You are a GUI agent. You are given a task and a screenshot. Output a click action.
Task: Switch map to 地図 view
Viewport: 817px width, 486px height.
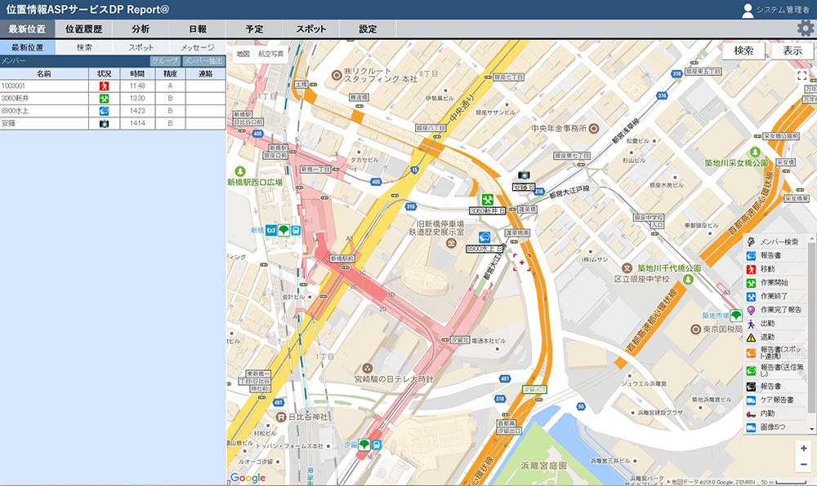(243, 54)
